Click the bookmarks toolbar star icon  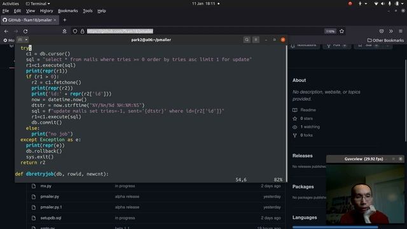point(64,31)
